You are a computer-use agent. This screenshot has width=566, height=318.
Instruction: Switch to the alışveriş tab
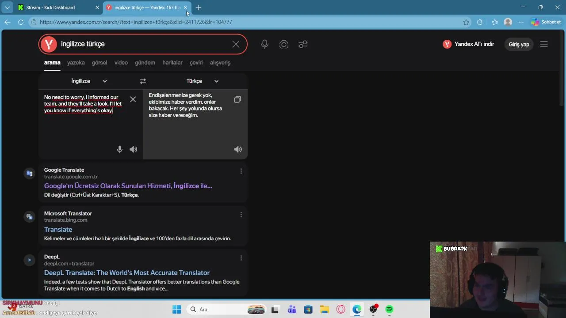pyautogui.click(x=220, y=63)
